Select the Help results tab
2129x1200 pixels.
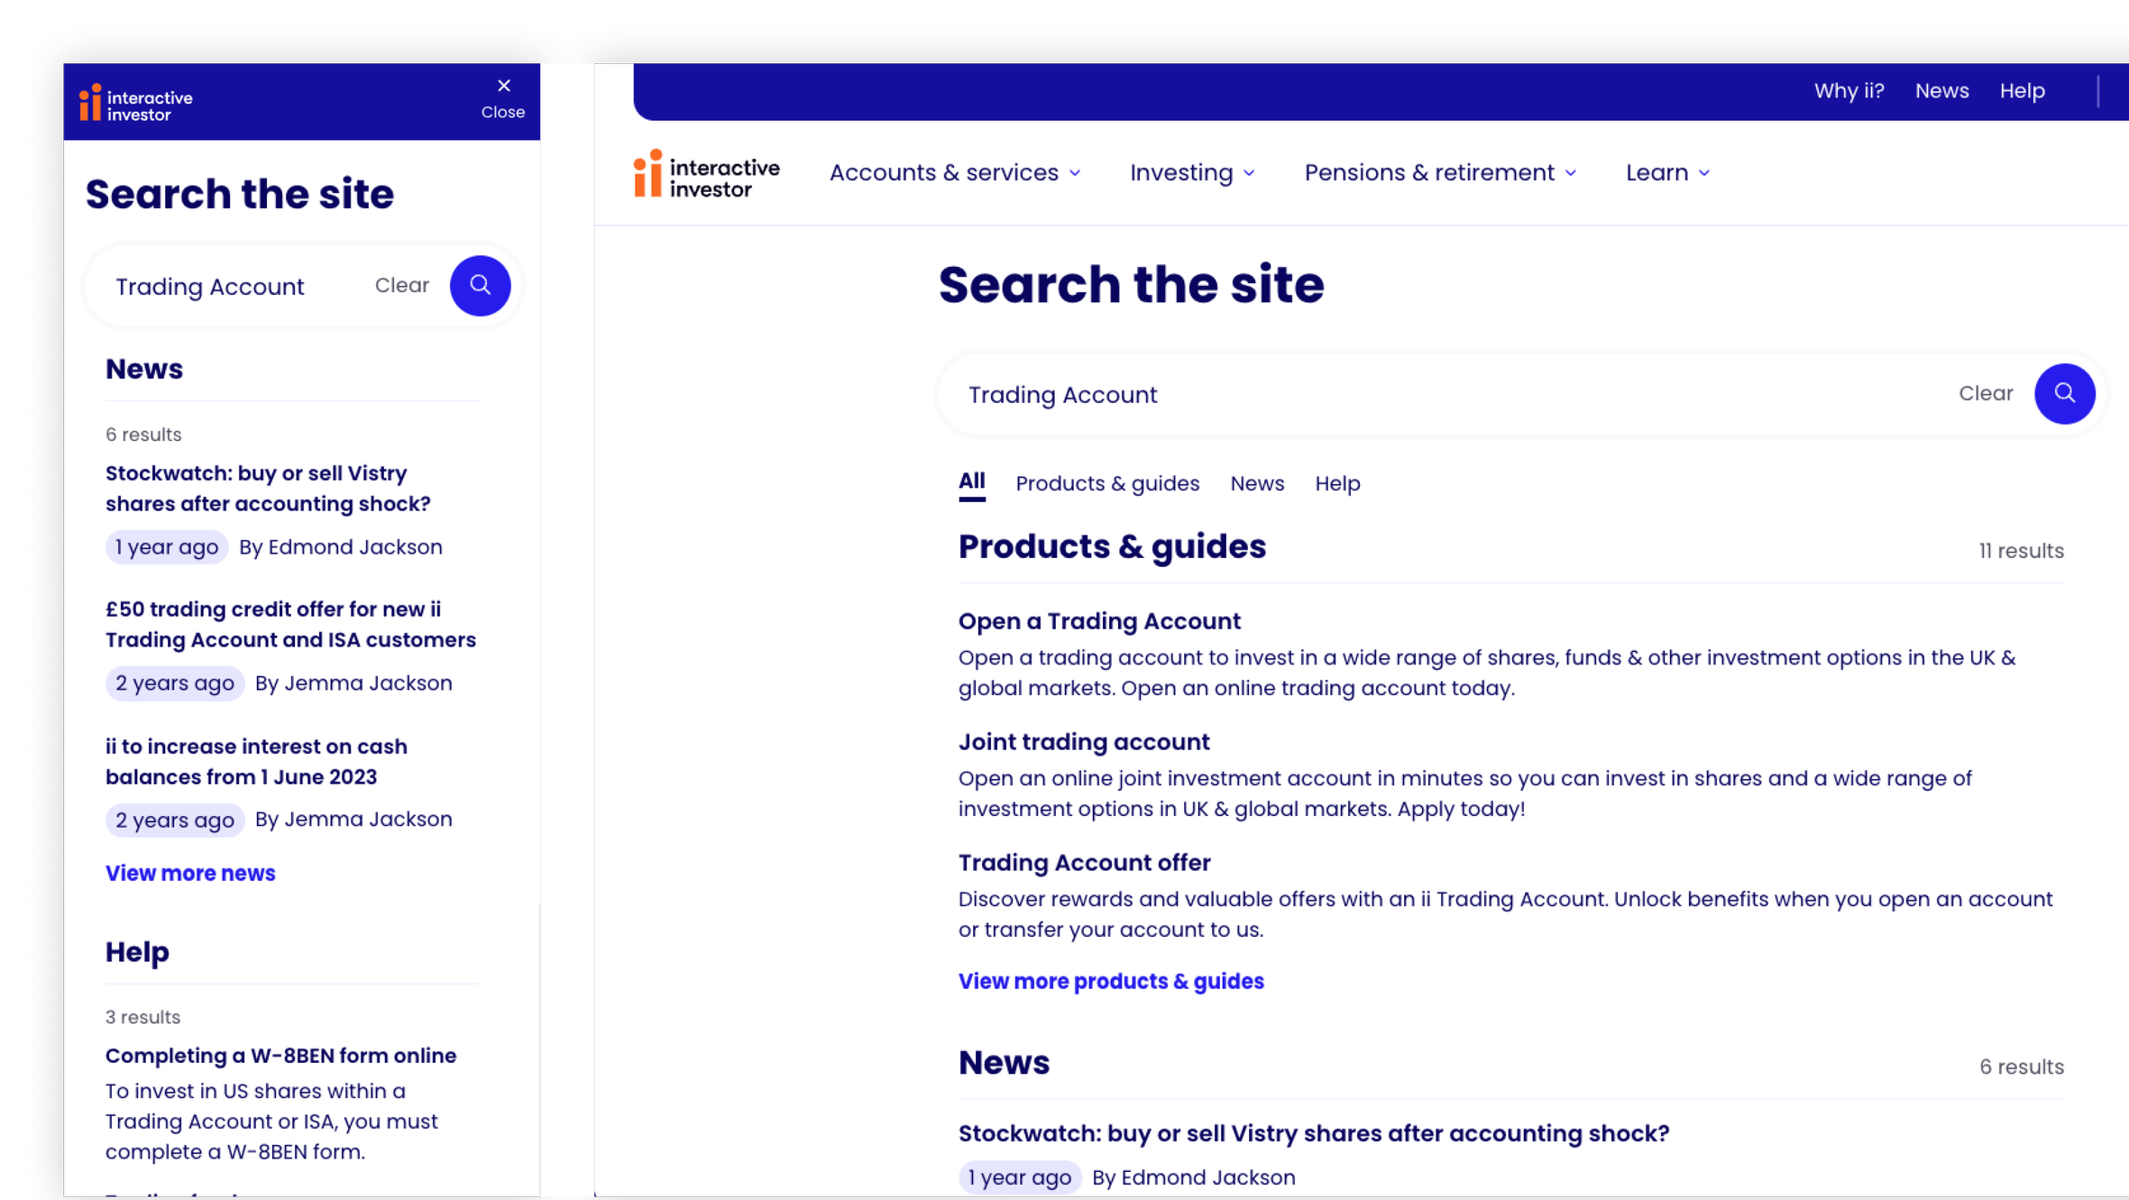click(x=1337, y=483)
